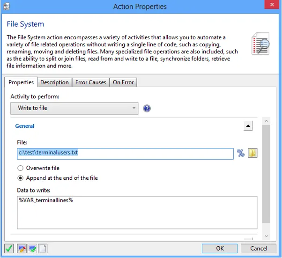This screenshot has width=282, height=258.
Task: Click the scrollbar down arrow
Action: click(x=267, y=236)
